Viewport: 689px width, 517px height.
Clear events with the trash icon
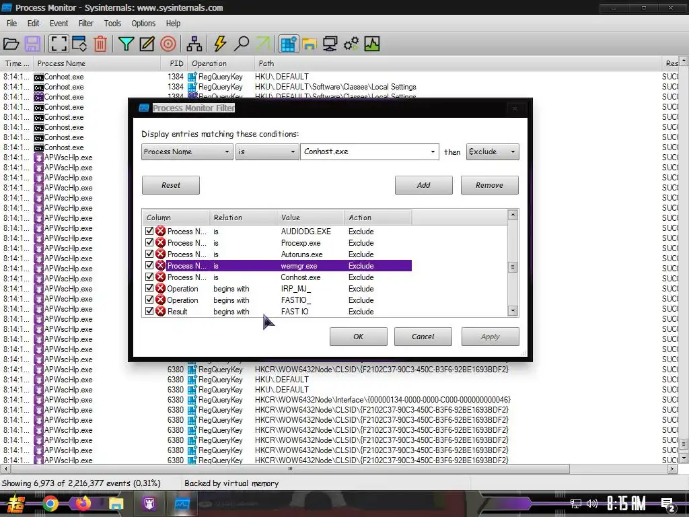coord(100,44)
